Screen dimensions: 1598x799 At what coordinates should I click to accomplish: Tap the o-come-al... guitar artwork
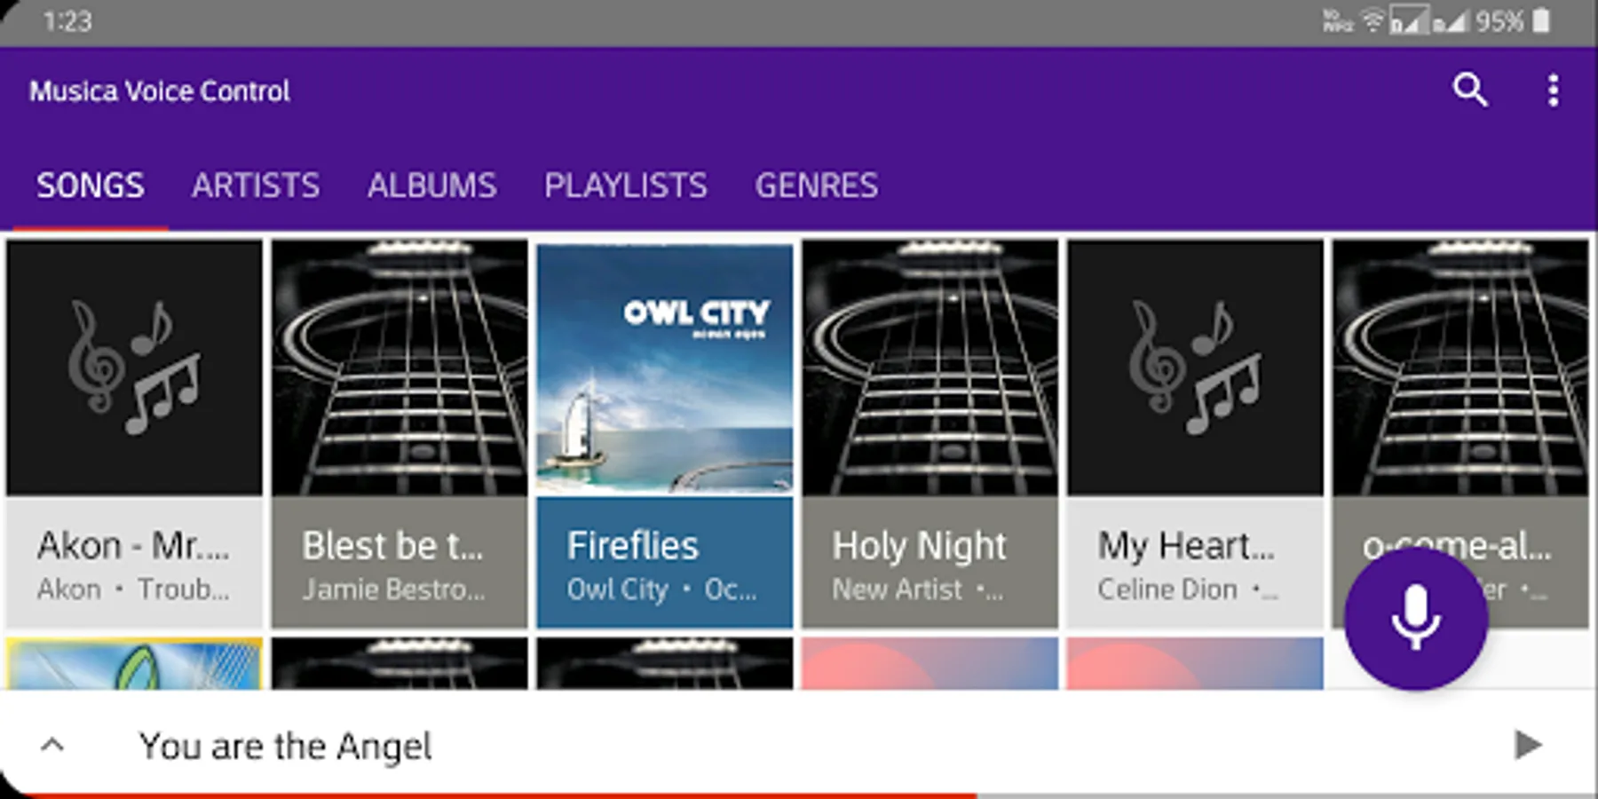pyautogui.click(x=1460, y=368)
